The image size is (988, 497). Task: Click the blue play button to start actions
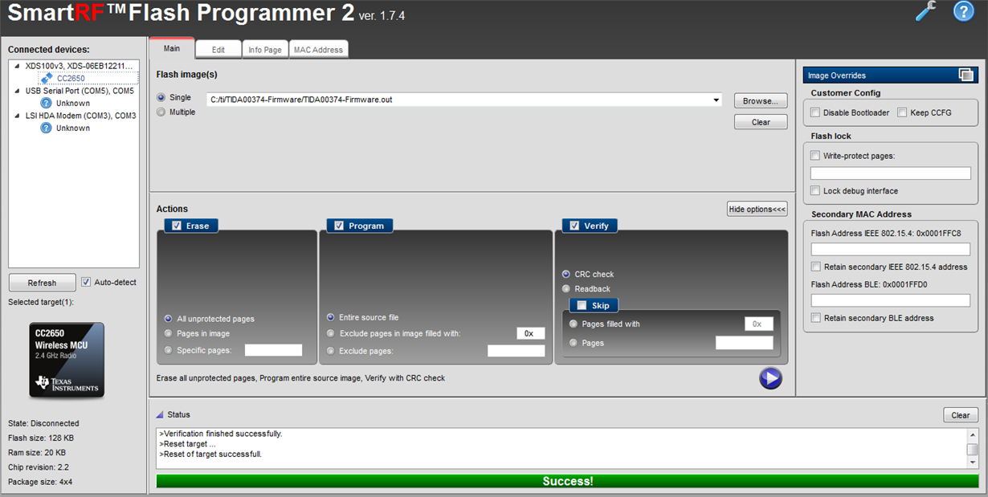coord(770,378)
